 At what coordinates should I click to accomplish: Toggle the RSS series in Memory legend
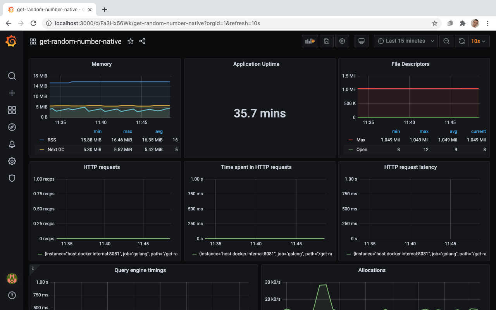[x=52, y=140]
